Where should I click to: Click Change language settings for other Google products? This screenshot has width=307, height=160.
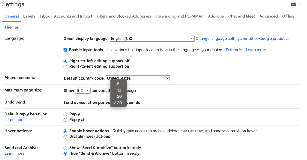(242, 39)
